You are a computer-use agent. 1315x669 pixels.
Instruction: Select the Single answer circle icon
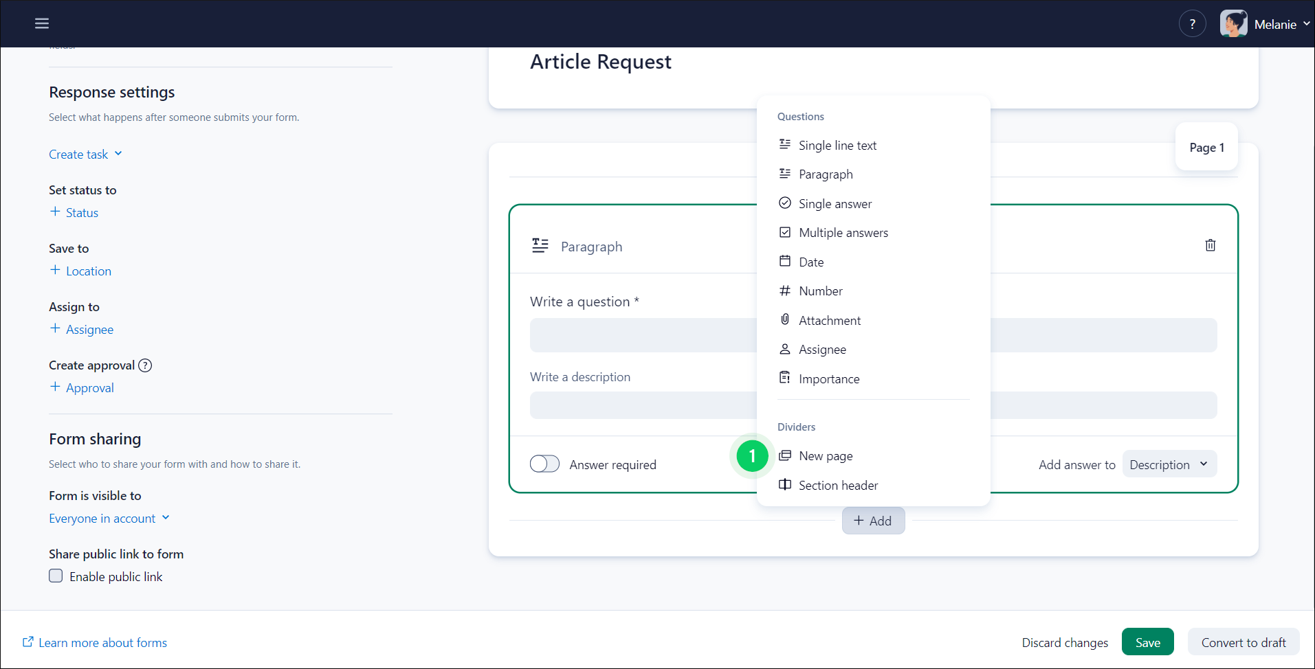[784, 203]
